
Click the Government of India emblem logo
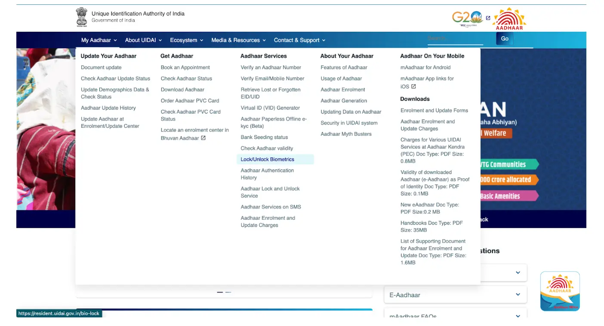81,17
